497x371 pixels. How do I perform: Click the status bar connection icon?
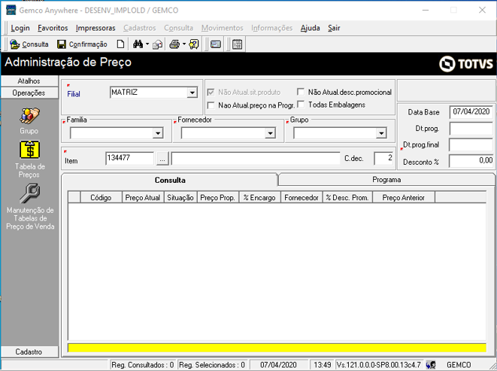431,365
